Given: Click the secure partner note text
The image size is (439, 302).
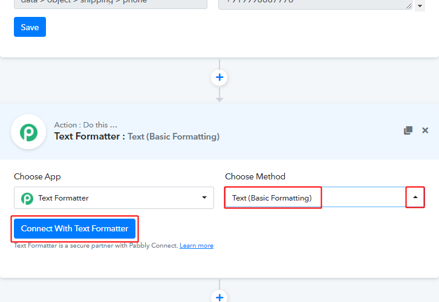Looking at the screenshot, I should pos(96,245).
